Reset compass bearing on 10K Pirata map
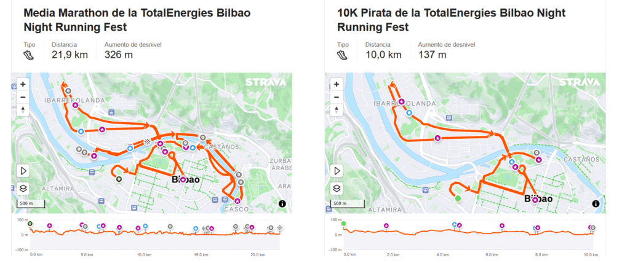The image size is (630, 263). click(337, 109)
